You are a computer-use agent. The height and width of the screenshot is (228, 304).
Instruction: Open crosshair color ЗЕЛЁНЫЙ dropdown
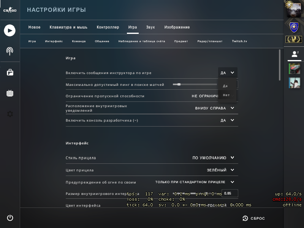tap(220, 170)
